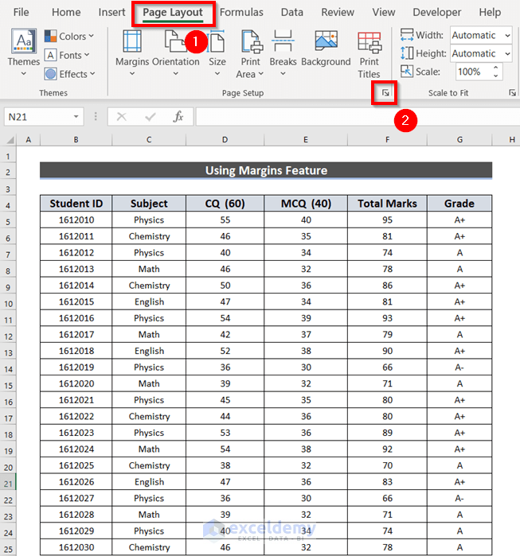Click the Insert Function fx icon

click(x=178, y=117)
